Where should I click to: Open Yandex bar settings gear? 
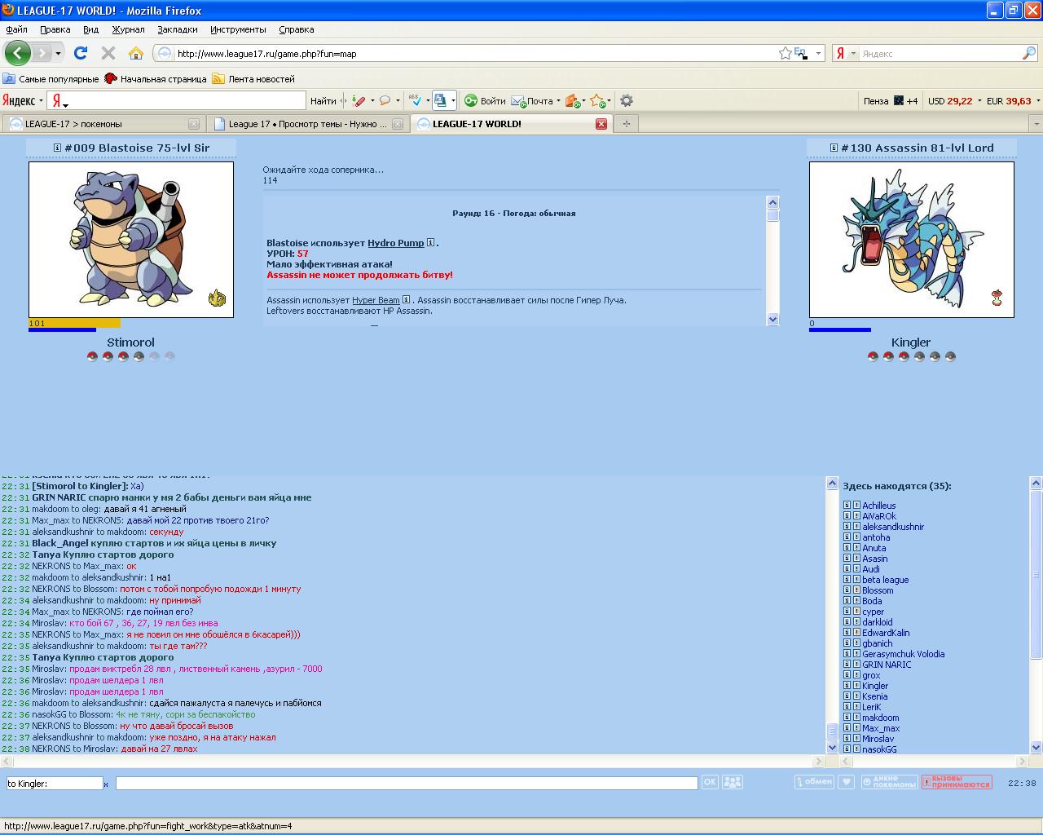(626, 100)
